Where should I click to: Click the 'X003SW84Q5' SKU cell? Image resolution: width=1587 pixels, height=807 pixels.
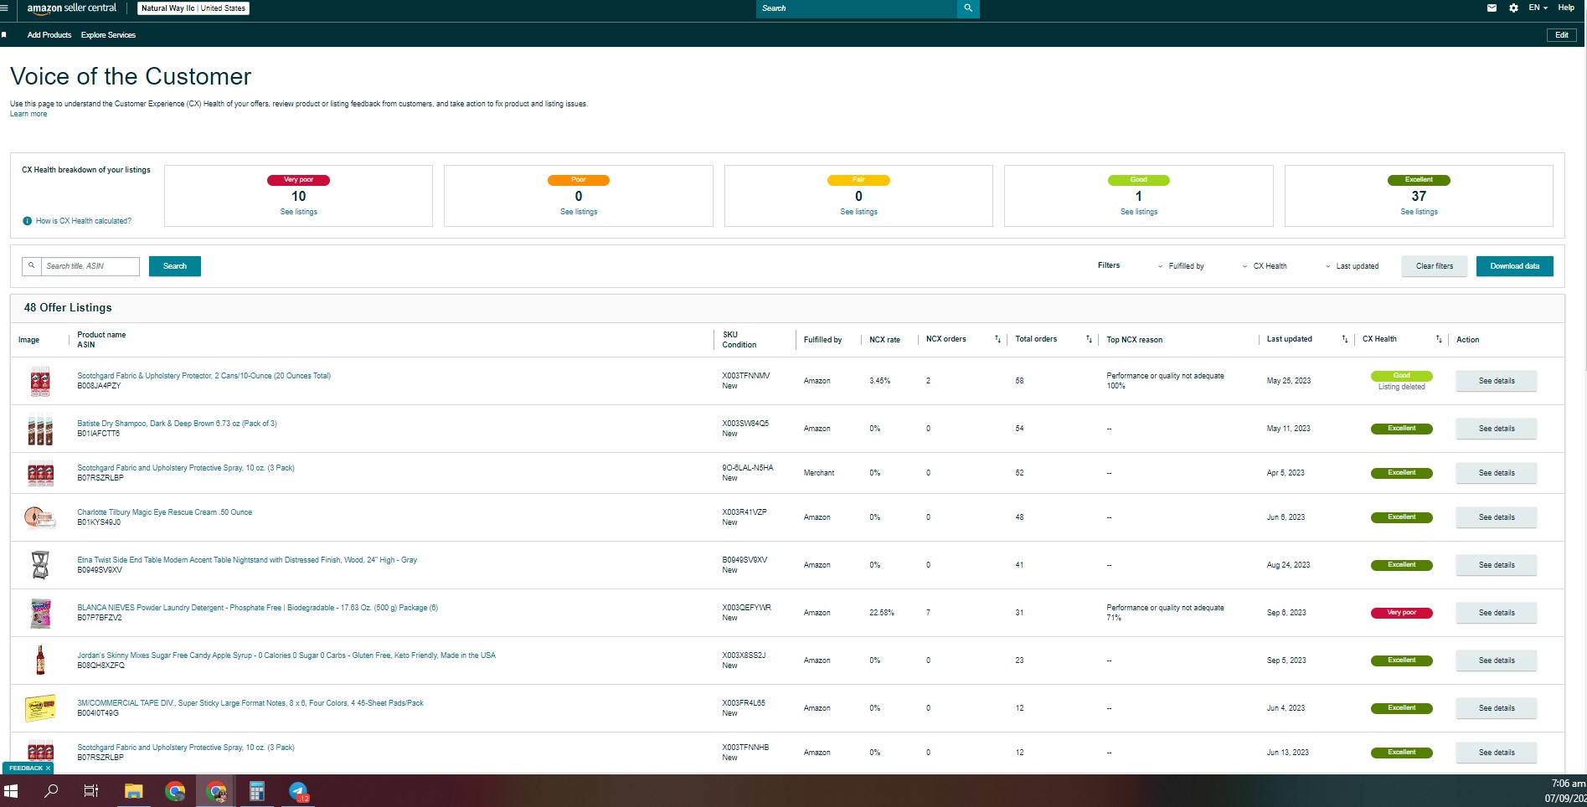click(745, 424)
